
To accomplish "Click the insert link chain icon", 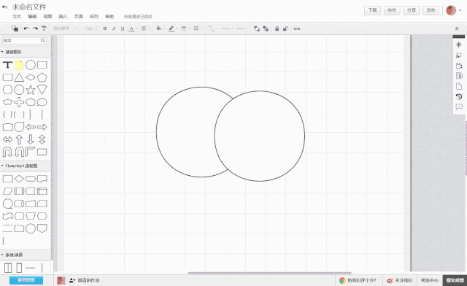I will [297, 28].
